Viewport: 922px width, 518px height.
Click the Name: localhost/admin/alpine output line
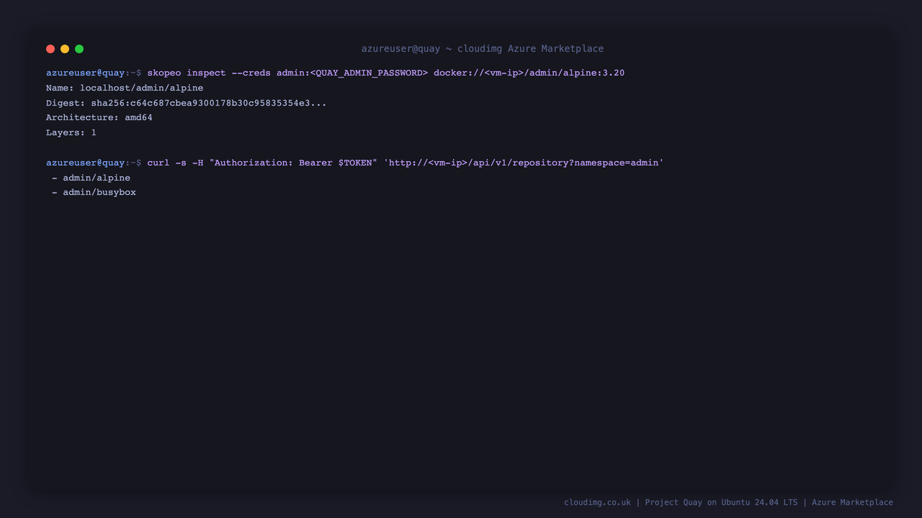(125, 88)
